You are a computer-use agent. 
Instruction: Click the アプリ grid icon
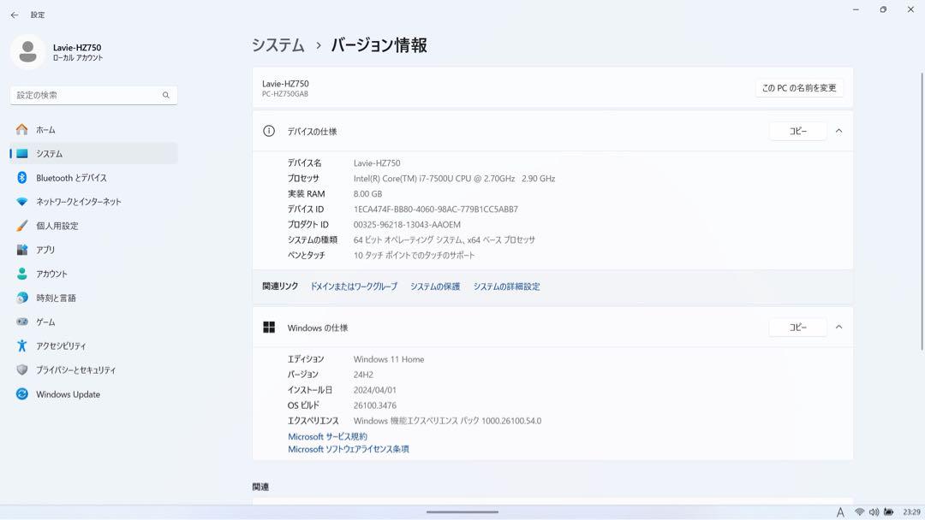(x=21, y=250)
